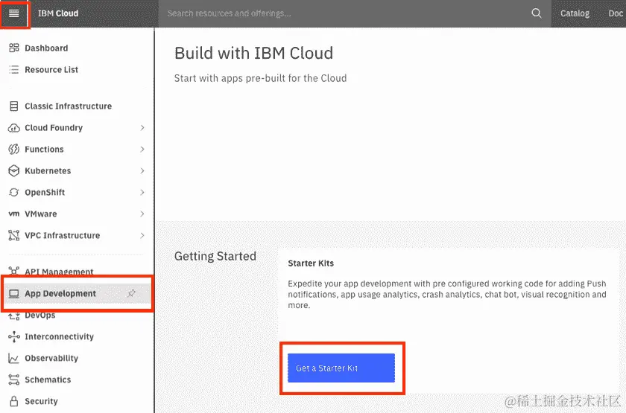Expand the VPC Infrastructure submenu chevron
Screen dimensions: 626x413
pyautogui.click(x=142, y=236)
